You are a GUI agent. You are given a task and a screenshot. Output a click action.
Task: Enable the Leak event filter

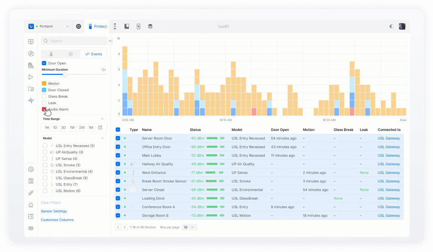(x=44, y=103)
